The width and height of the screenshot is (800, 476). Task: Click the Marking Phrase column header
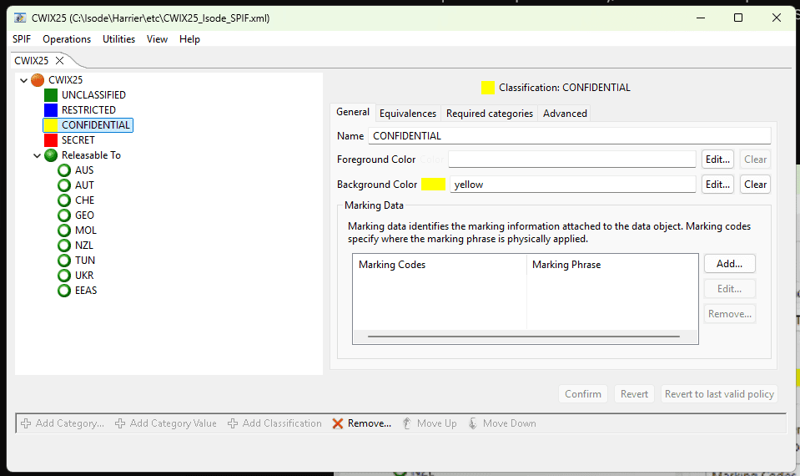(x=612, y=265)
